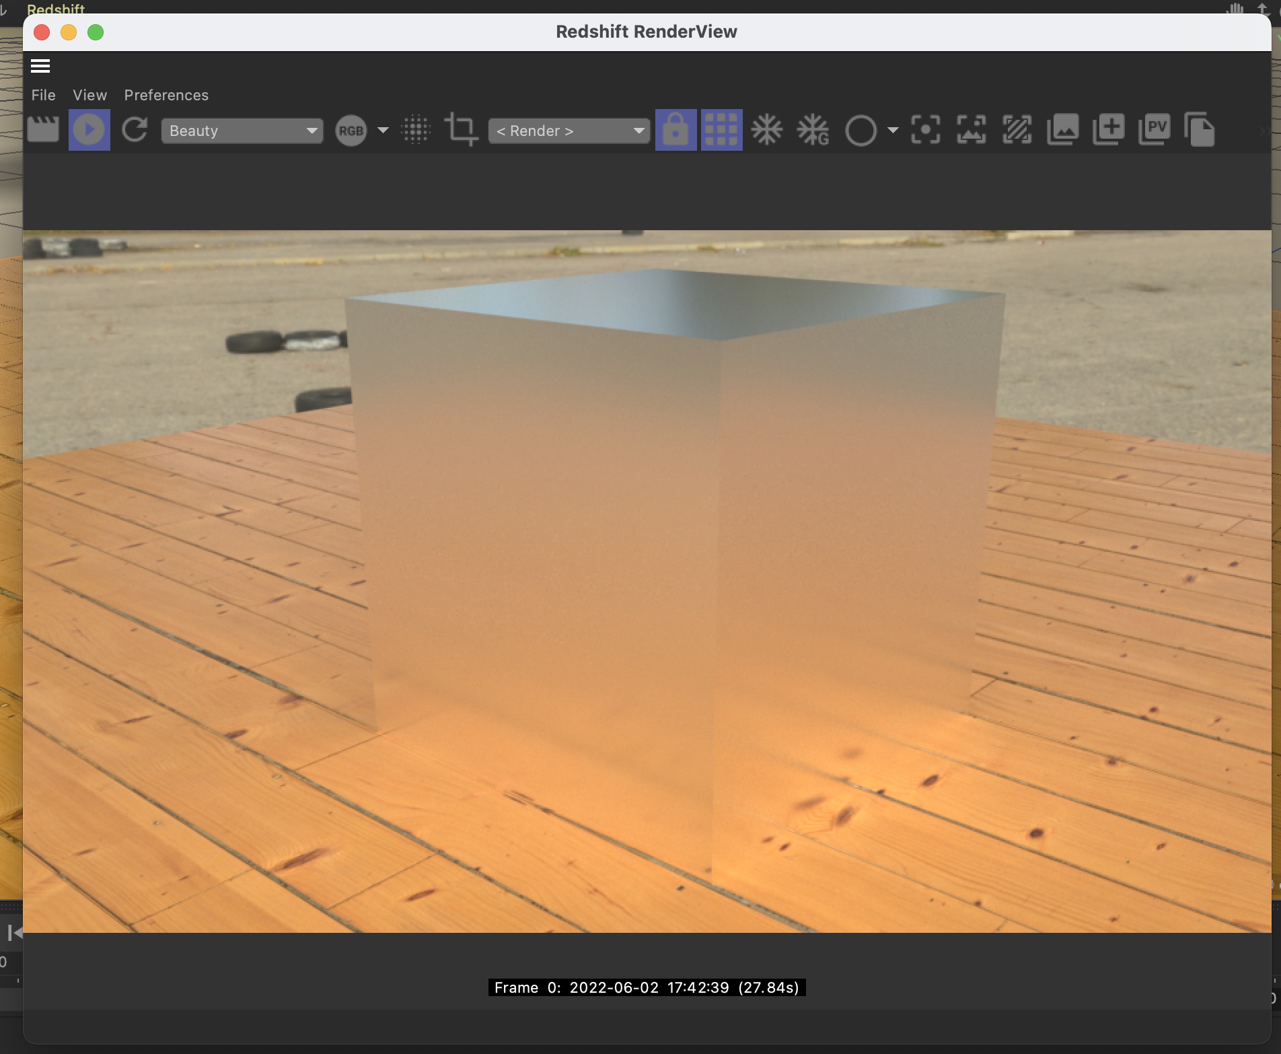This screenshot has width=1281, height=1054.
Task: Open the Preferences menu
Action: (166, 95)
